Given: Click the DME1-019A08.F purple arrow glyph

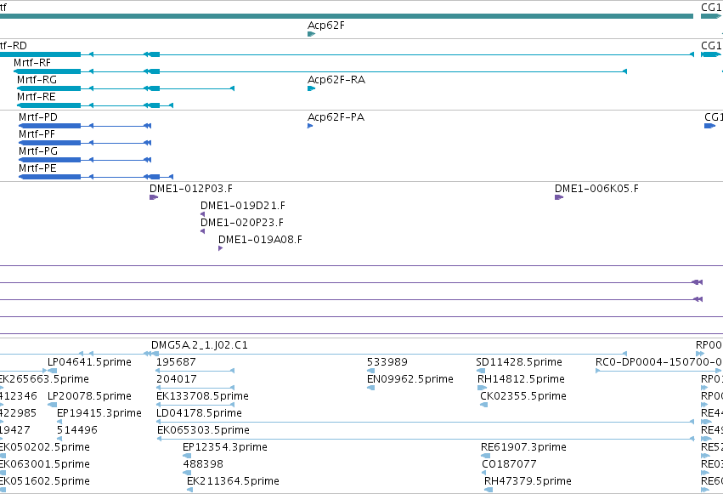Looking at the screenshot, I should [220, 248].
